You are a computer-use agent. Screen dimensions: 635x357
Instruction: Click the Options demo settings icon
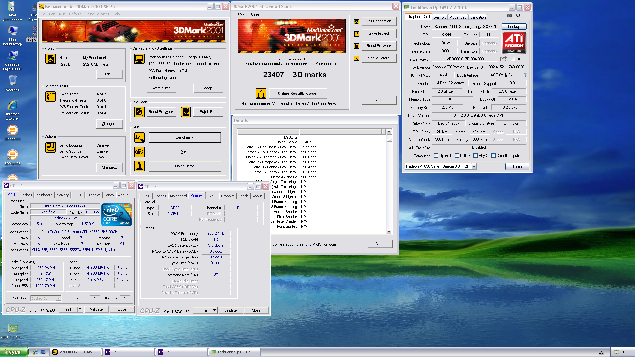click(x=51, y=147)
